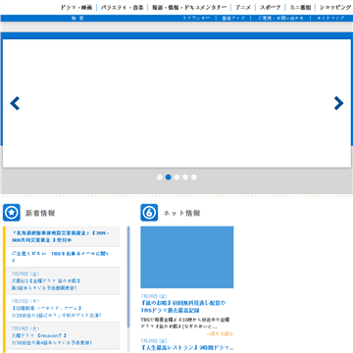The image size is (353, 353).
Task: Go to the previous carousel slide
Action: tap(15, 103)
